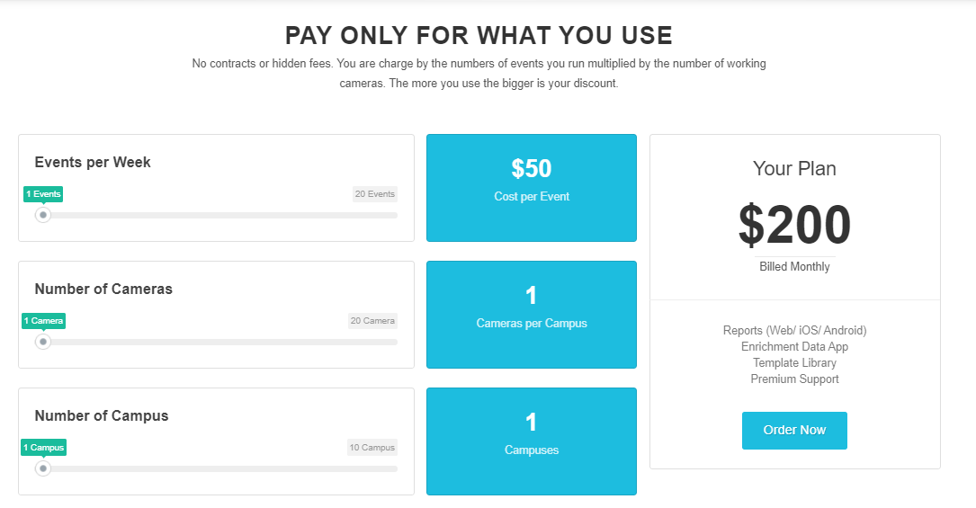Select the $50 Cost per Event tile
The image size is (976, 508).
click(532, 188)
